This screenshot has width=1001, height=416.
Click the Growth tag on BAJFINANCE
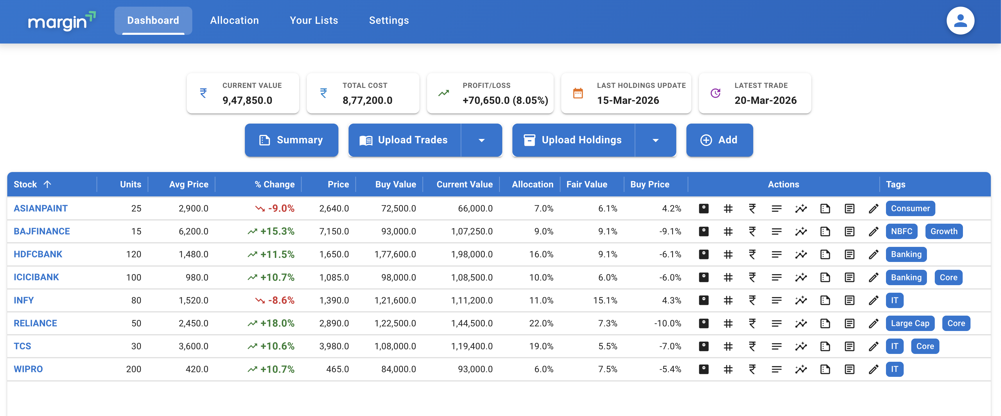pyautogui.click(x=944, y=231)
